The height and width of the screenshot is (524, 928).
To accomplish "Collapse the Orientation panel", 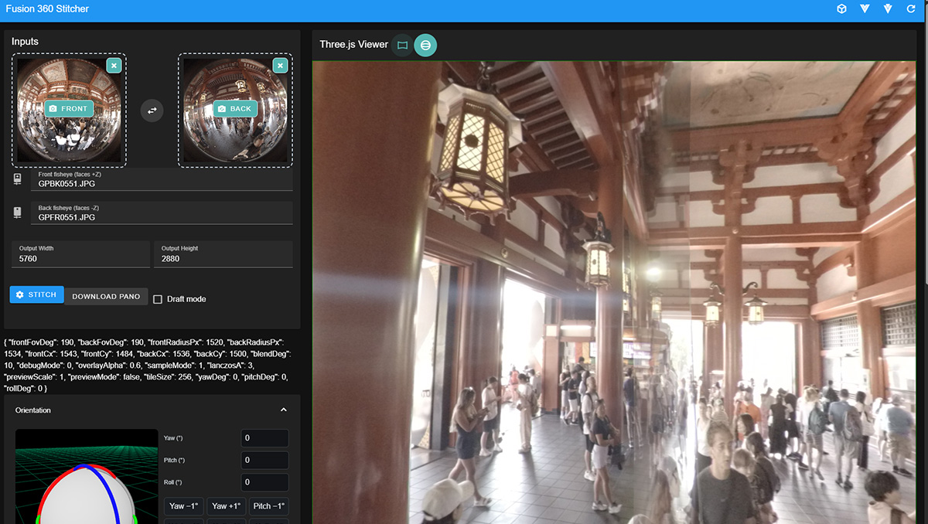I will [x=283, y=410].
